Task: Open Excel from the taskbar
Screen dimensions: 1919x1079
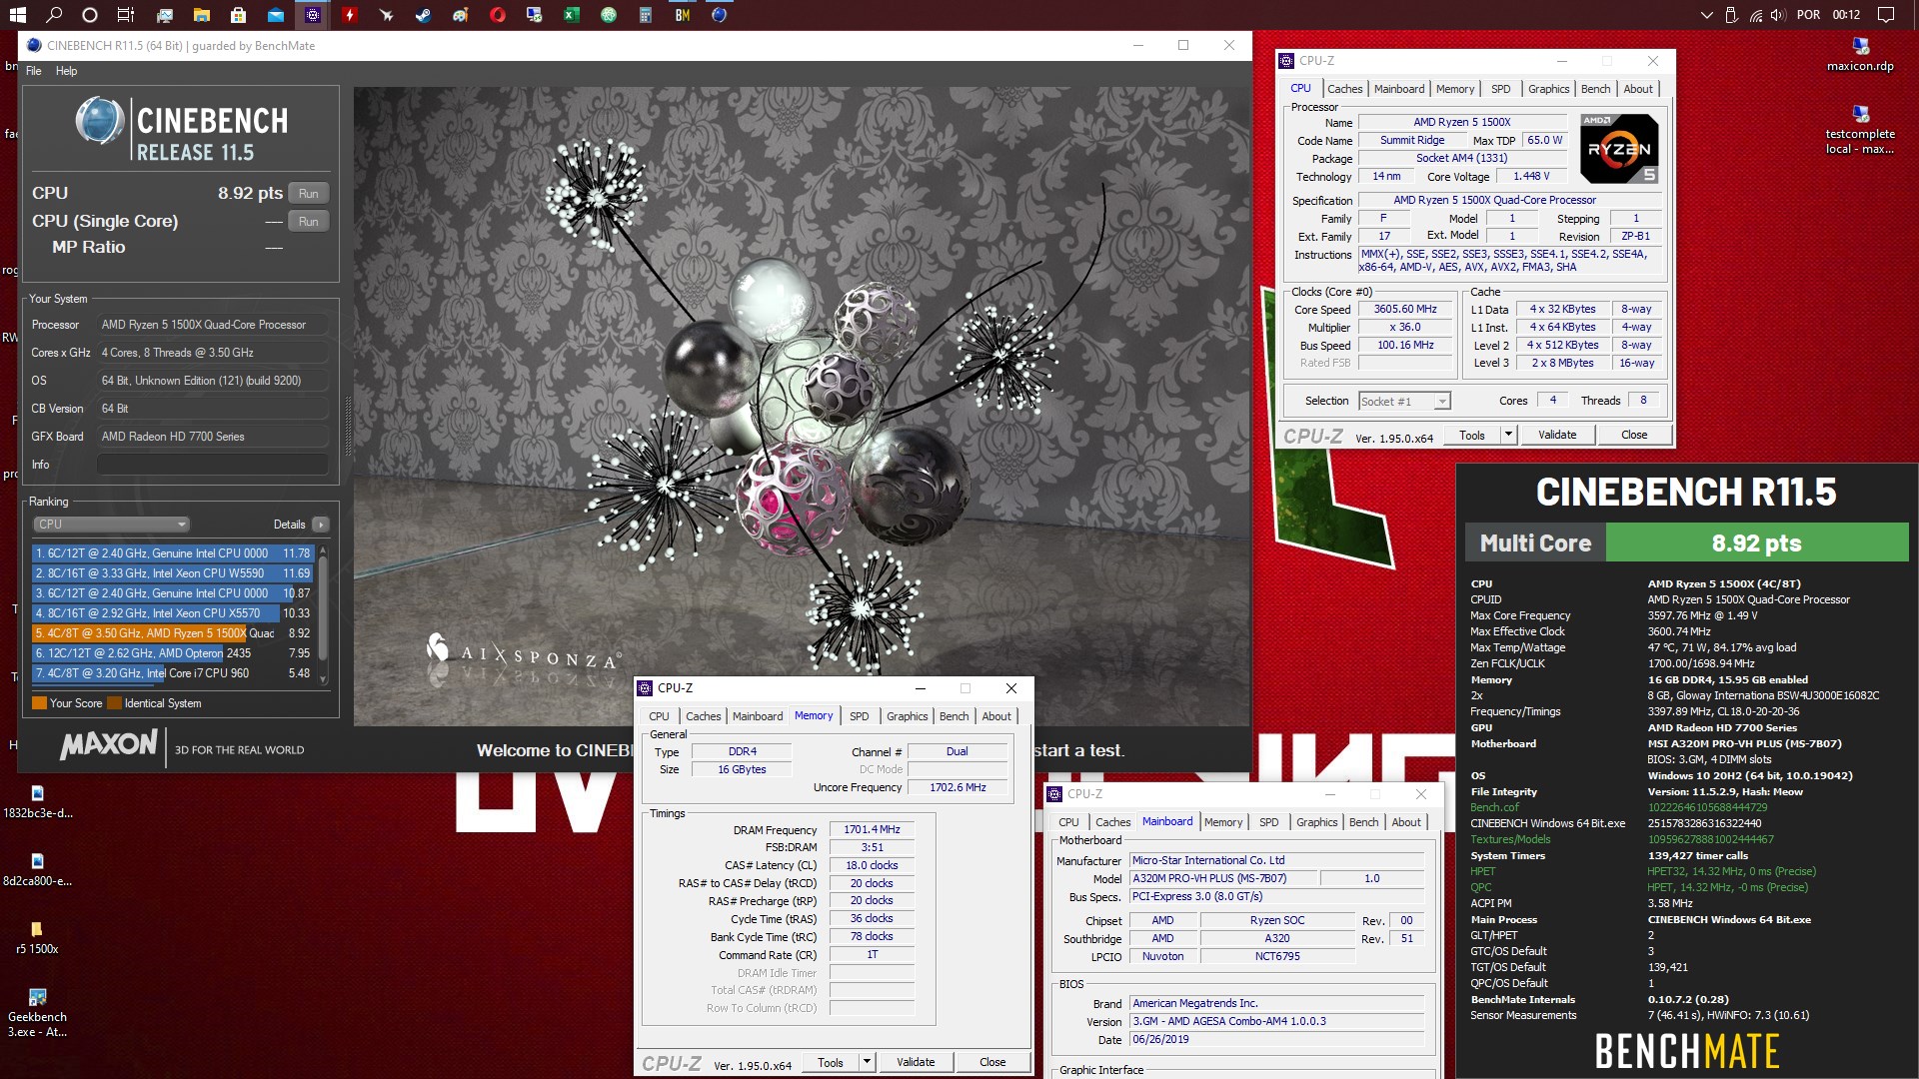Action: 571,15
